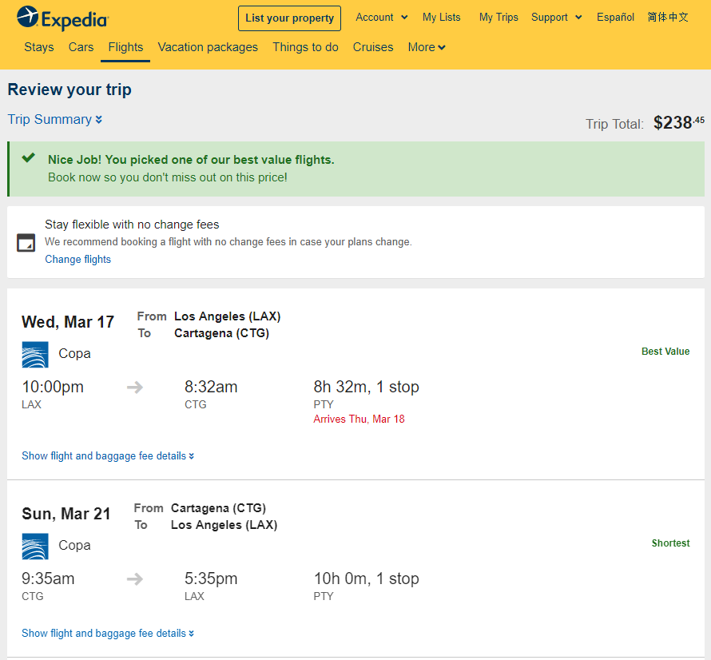Click the calendar icon beside no change fees
Viewport: 711px width, 660px height.
(26, 242)
